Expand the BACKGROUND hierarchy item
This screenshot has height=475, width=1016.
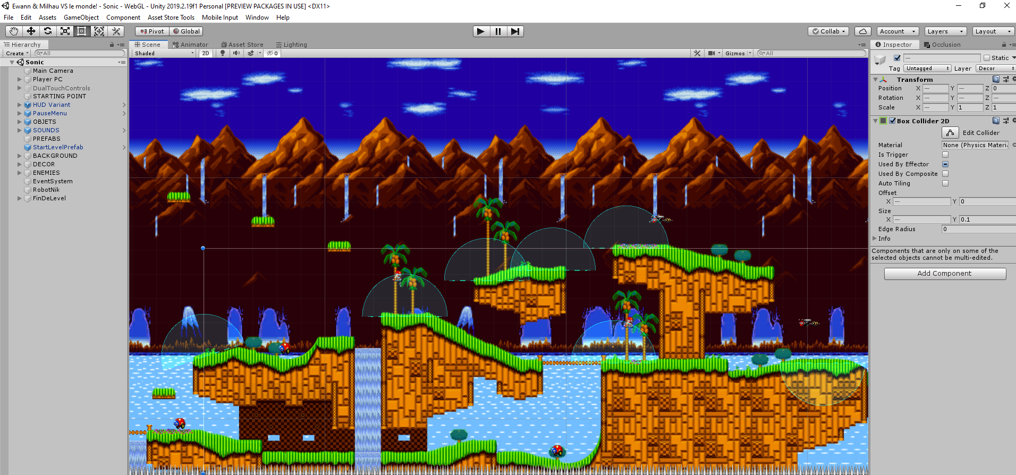click(20, 156)
